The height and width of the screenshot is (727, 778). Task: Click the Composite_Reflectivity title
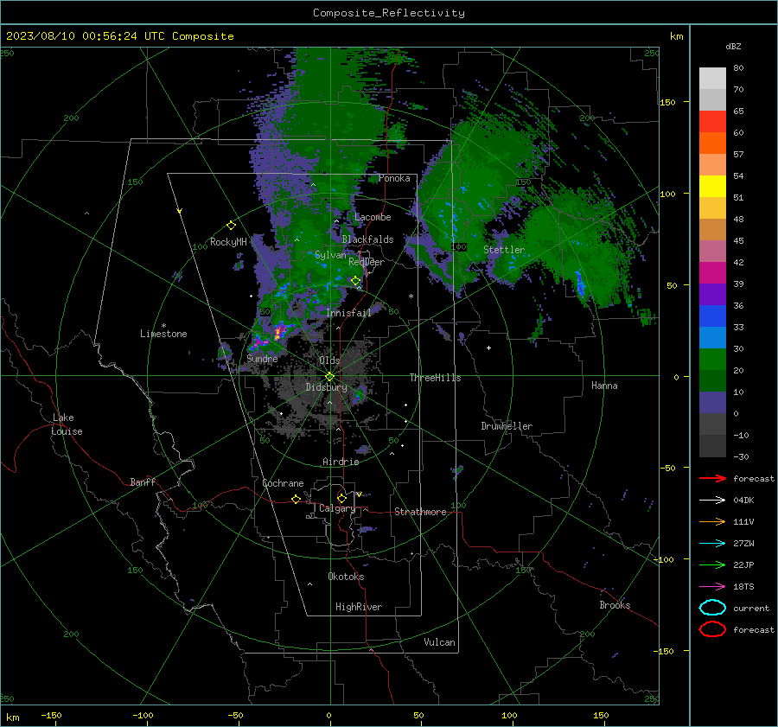pyautogui.click(x=388, y=13)
